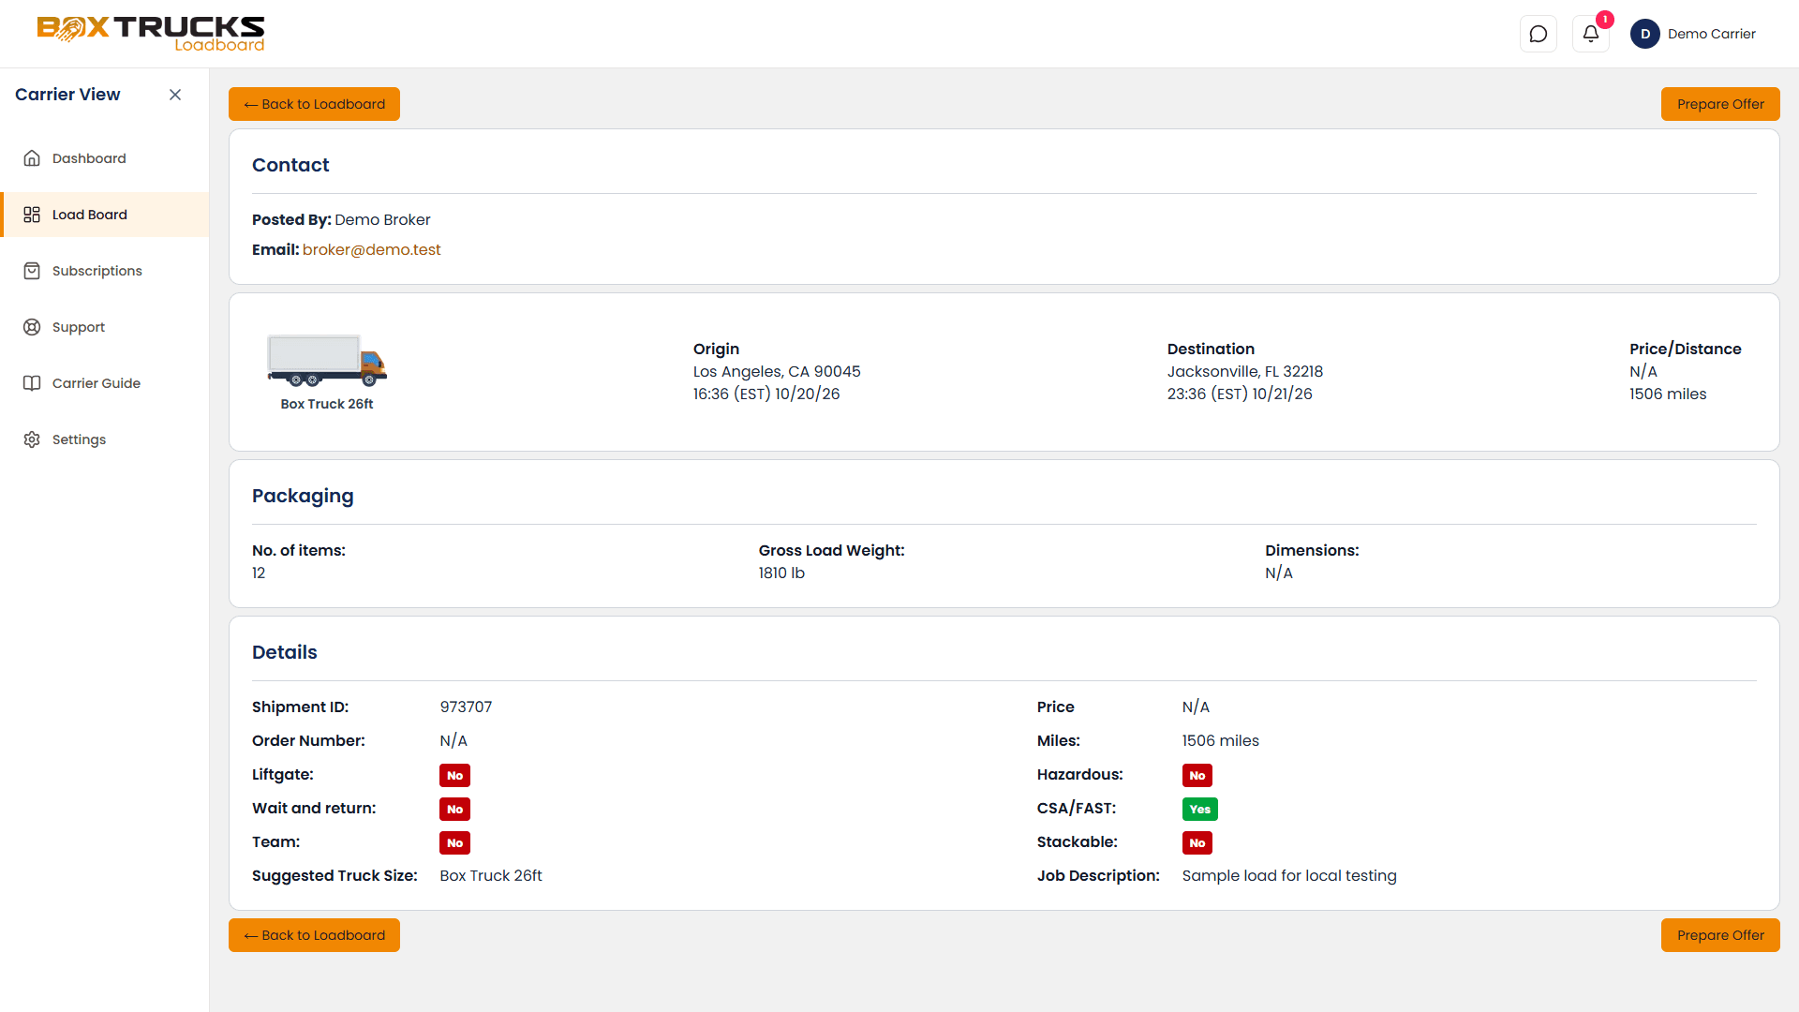Select Load Board in sidebar
This screenshot has width=1799, height=1012.
(105, 215)
